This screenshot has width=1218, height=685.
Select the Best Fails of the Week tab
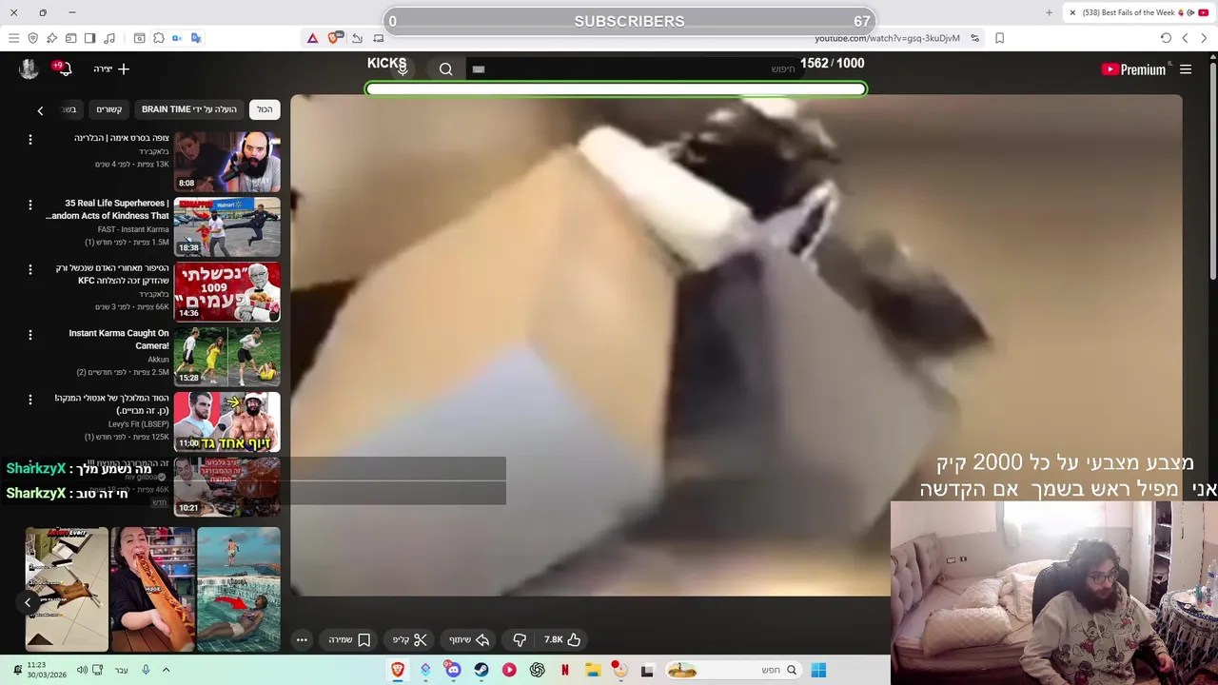pyautogui.click(x=1138, y=12)
